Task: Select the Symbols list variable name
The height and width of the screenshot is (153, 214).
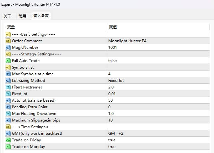Action: point(23,67)
